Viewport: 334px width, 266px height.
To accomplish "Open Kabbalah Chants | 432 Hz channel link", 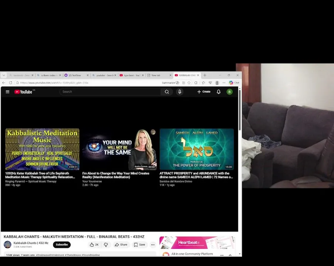I will pos(31,243).
